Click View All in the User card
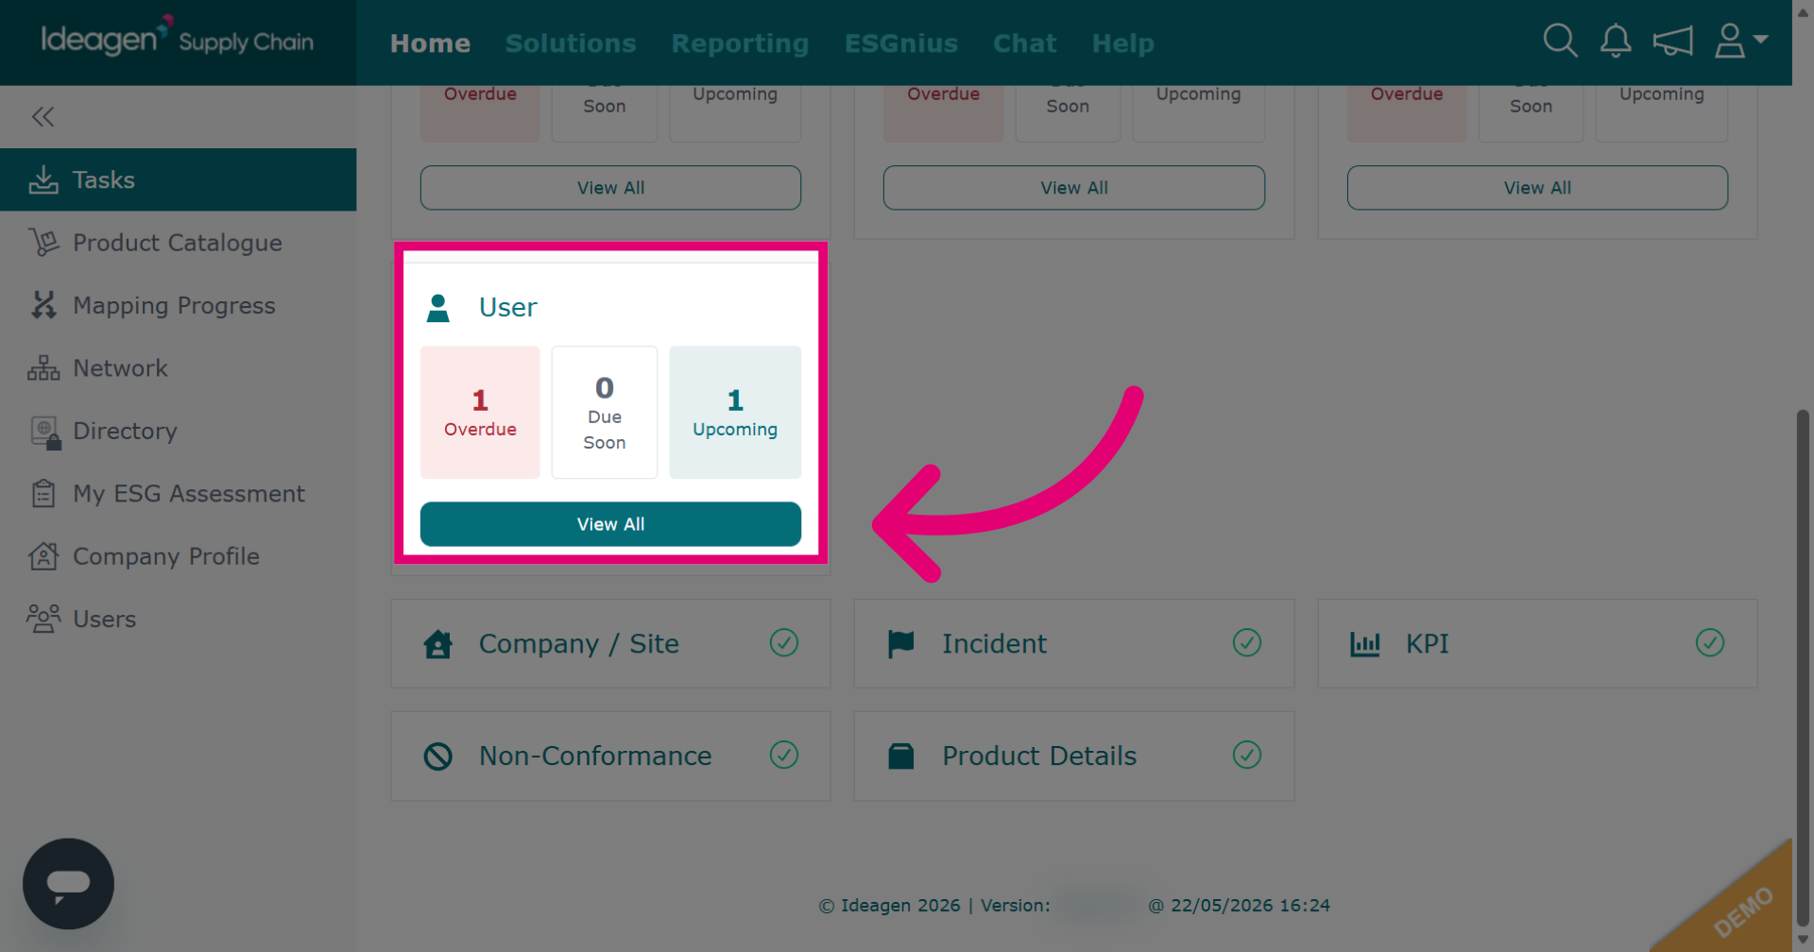 click(610, 524)
